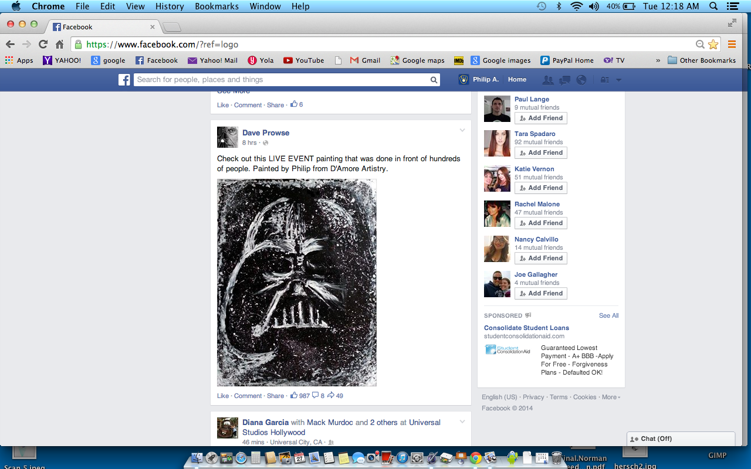This screenshot has width=751, height=469.
Task: Open the History menu
Action: 170,6
